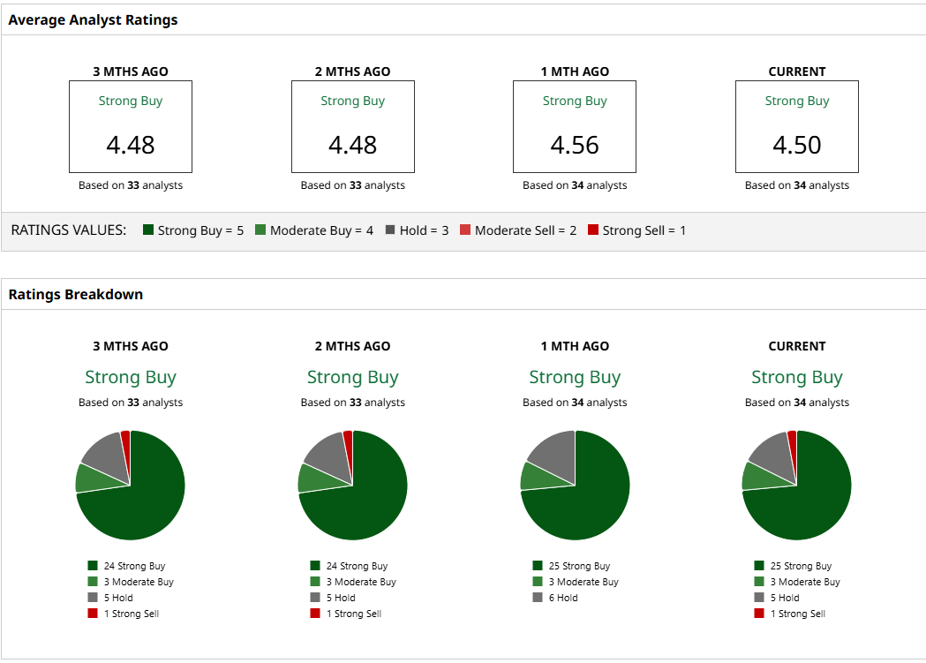This screenshot has width=926, height=663.
Task: Select the 2 MTHS AGO 4.48 rating box
Action: point(352,126)
